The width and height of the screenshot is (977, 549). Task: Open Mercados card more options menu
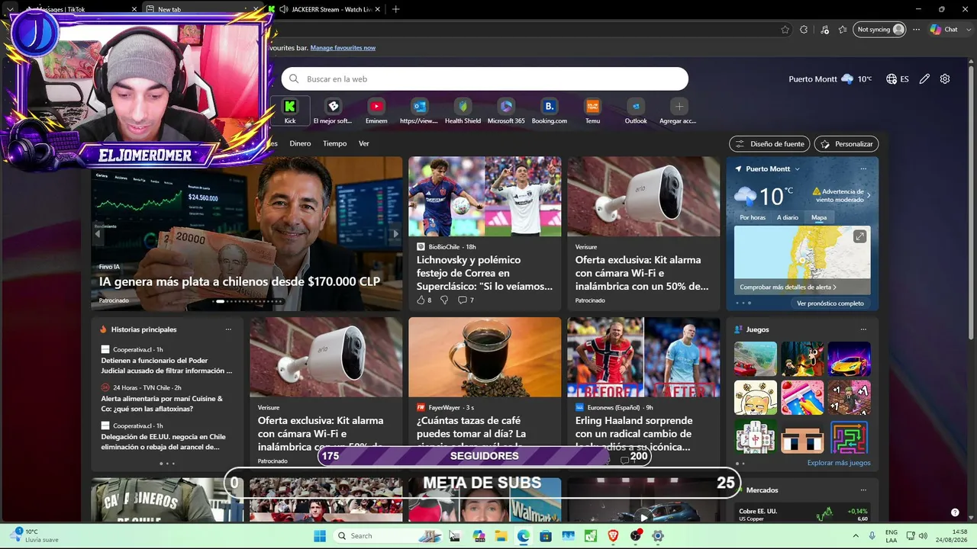pyautogui.click(x=863, y=490)
